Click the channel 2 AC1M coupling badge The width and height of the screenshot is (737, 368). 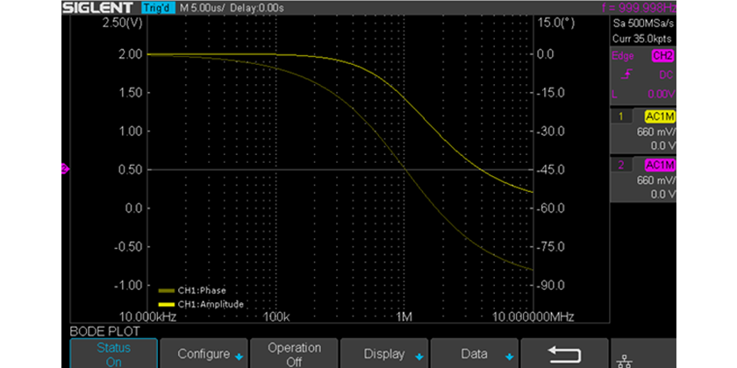pyautogui.click(x=660, y=165)
